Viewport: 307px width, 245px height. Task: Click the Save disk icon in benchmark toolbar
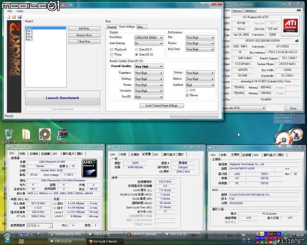pyautogui.click(x=19, y=17)
